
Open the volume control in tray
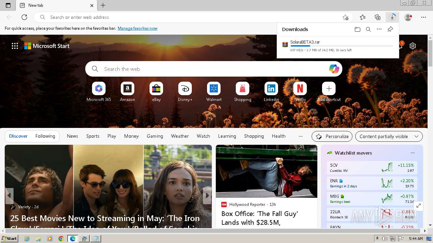(x=385, y=239)
